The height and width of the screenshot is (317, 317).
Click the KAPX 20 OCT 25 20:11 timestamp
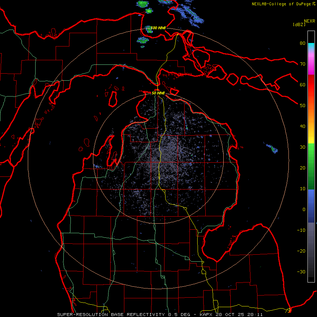[x=231, y=315]
